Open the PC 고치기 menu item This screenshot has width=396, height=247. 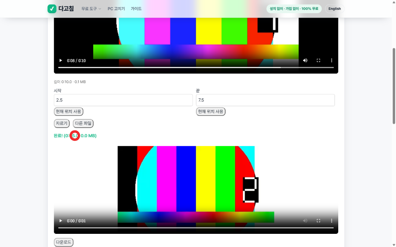coord(116,9)
